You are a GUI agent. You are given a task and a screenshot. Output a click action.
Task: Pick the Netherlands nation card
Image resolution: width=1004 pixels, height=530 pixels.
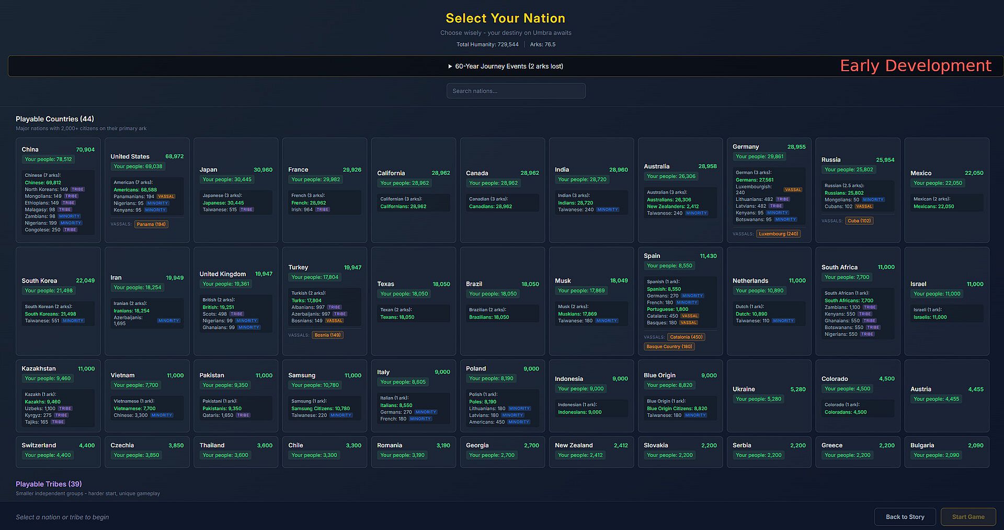(x=769, y=301)
